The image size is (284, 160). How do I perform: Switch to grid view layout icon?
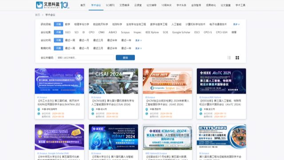click(237, 58)
